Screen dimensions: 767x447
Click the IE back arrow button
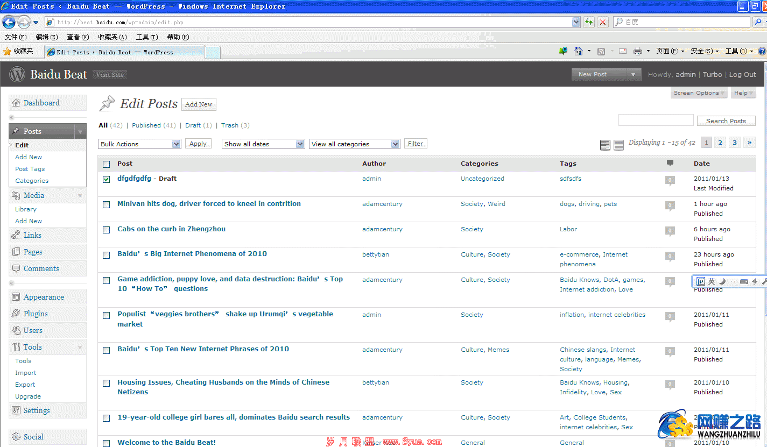(x=9, y=22)
